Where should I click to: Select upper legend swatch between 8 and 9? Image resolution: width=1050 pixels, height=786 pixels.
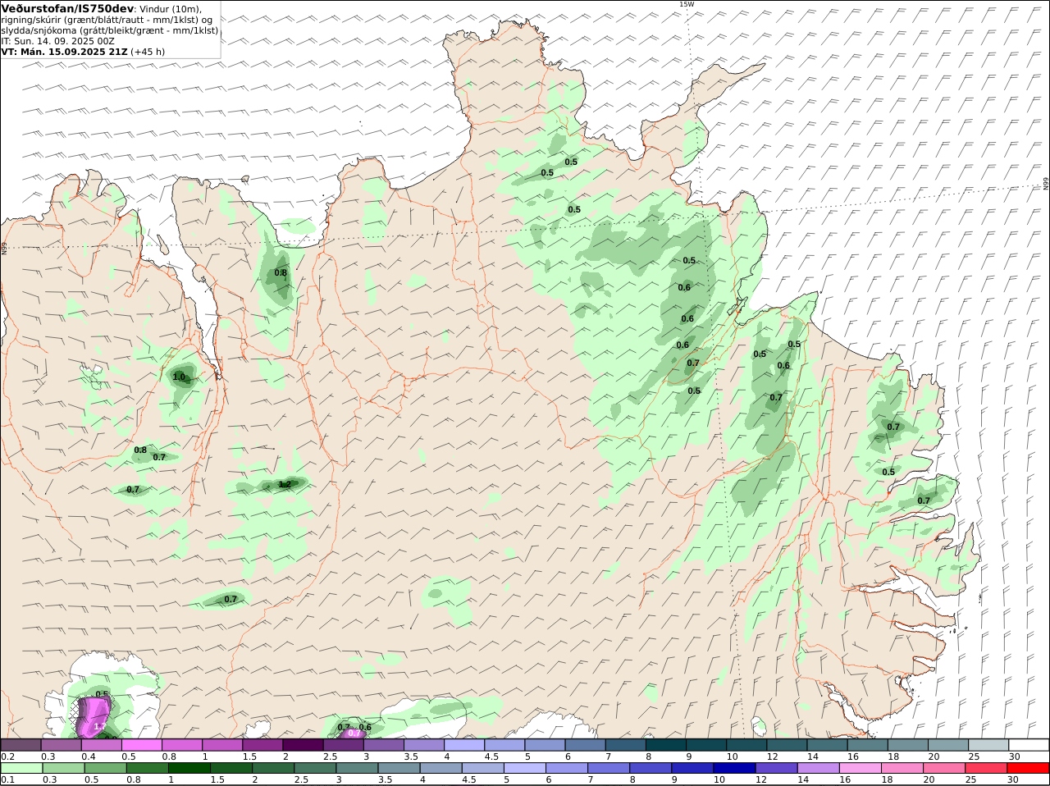coord(666,745)
